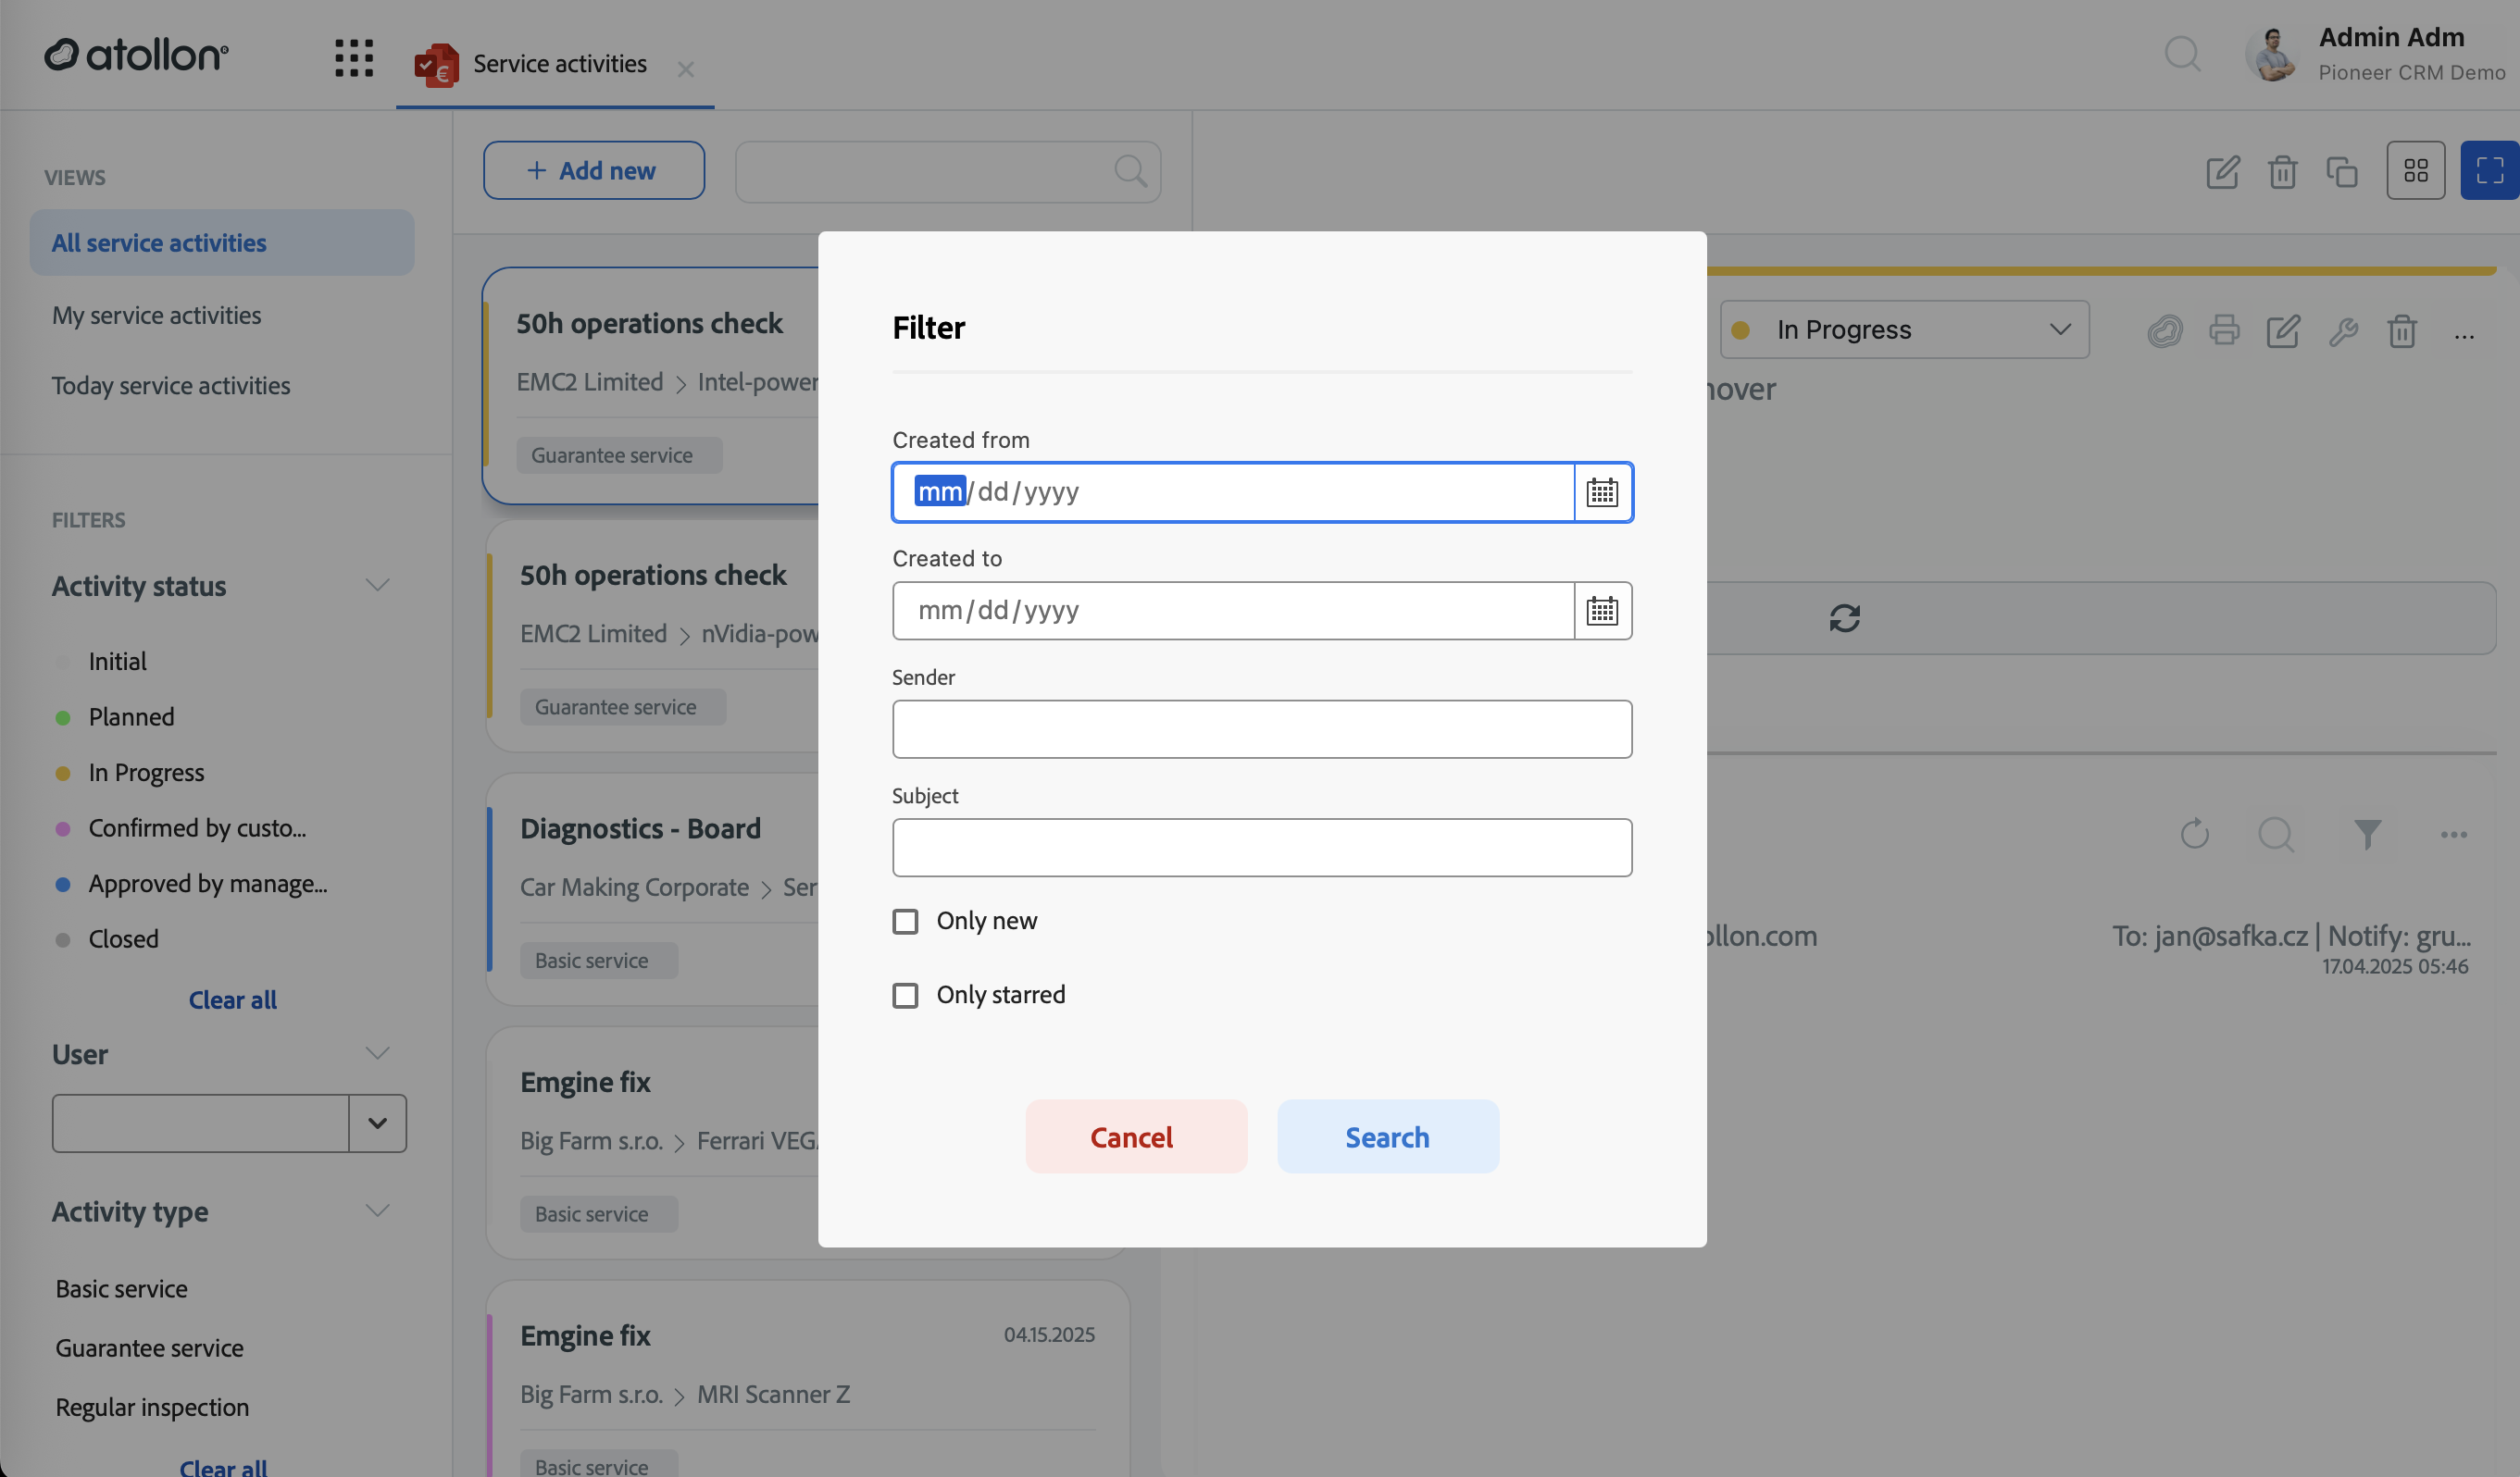
Task: Click the sync refresh arrows icon
Action: 1844,618
